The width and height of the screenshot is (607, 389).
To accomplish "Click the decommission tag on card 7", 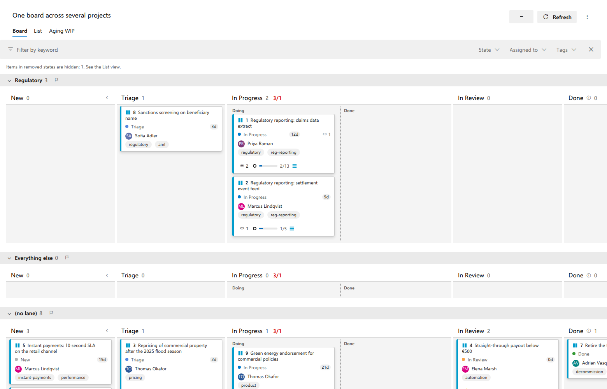I will click(589, 372).
